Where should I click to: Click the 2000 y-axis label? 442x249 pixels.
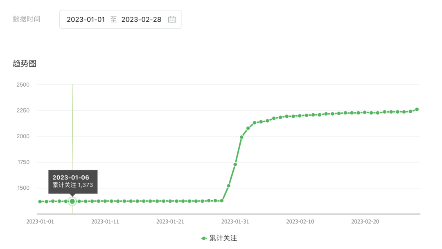point(23,136)
